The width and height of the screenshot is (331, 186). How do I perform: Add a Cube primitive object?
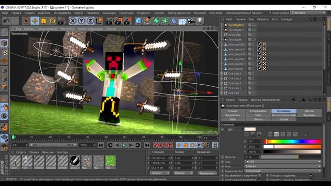139,21
